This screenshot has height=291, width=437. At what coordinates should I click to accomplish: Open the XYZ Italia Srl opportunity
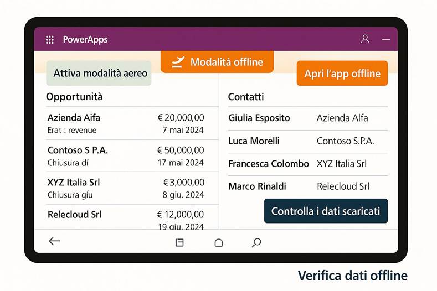(74, 183)
